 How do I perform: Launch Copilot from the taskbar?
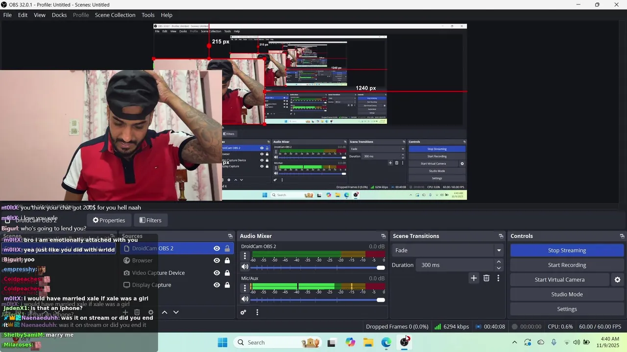coord(350,342)
